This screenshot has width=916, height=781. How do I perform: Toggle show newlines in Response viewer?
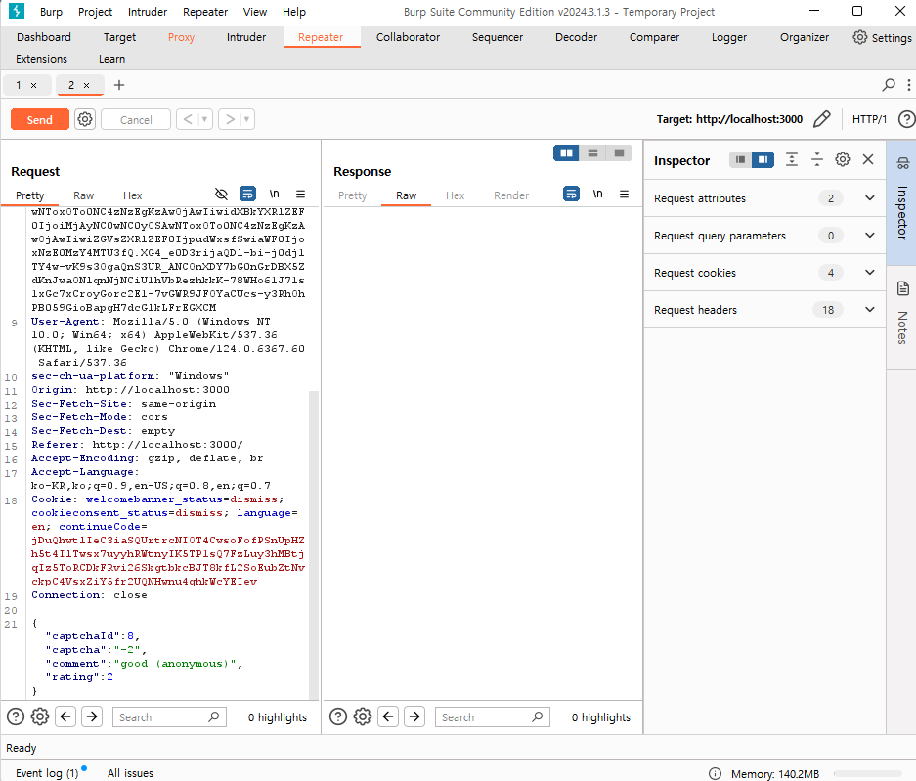(x=597, y=194)
